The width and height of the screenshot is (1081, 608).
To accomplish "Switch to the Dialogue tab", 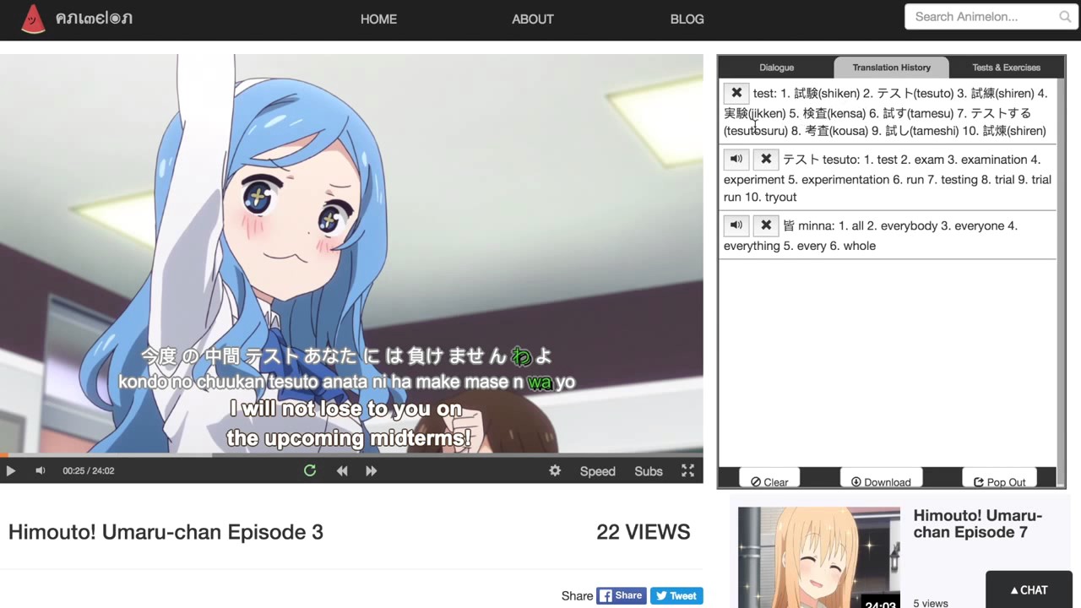I will click(776, 68).
